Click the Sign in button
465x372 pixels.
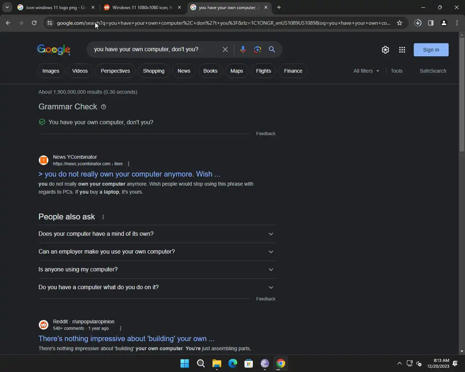coord(431,50)
